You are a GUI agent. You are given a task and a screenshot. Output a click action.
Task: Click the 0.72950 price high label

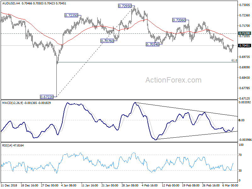pos(125,6)
